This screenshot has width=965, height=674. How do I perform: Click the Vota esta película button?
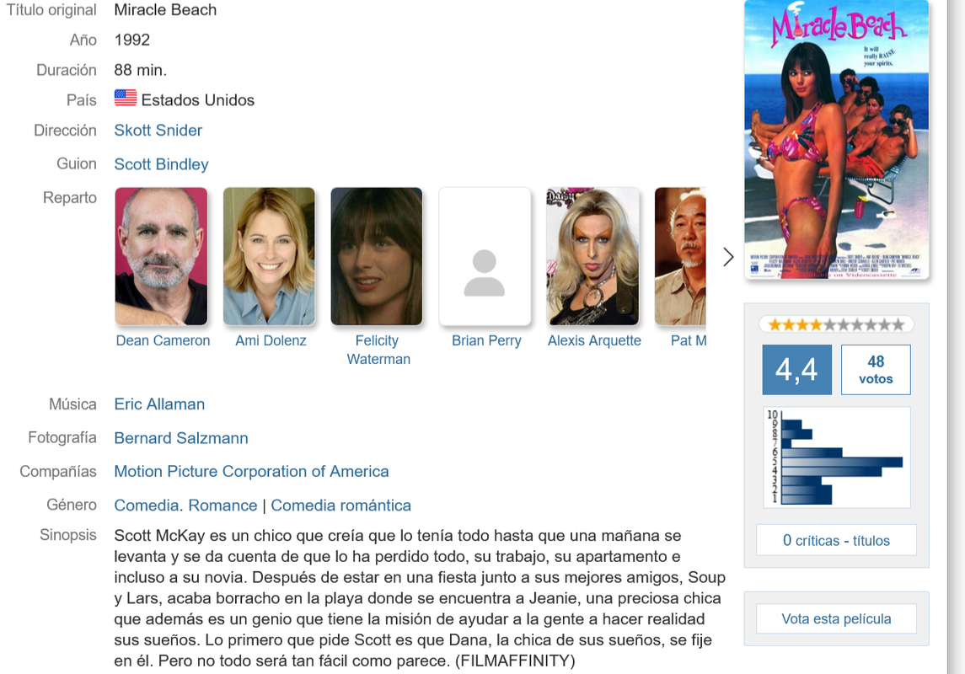tap(836, 618)
